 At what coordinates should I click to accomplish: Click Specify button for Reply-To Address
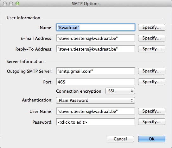pyautogui.click(x=152, y=49)
